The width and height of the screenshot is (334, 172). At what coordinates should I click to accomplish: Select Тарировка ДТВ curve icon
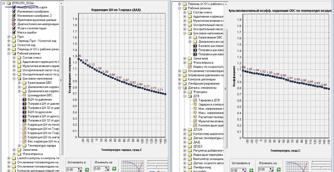pos(195,100)
